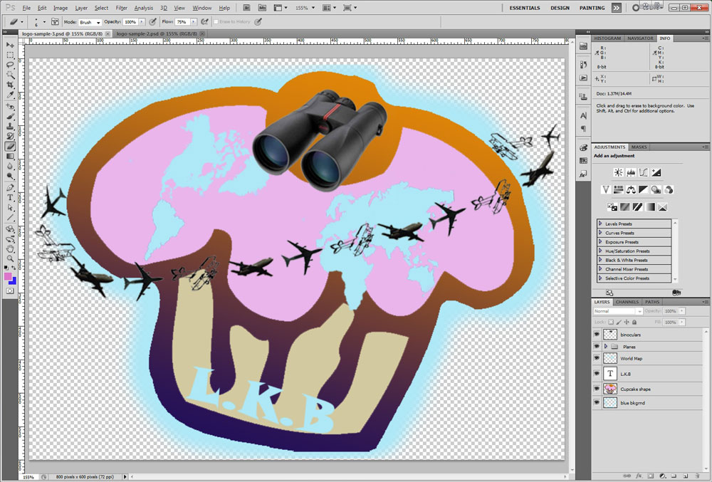Switch to the Channels tab
The height and width of the screenshot is (482, 712).
coord(627,302)
